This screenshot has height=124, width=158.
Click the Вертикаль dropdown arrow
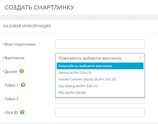click(140, 58)
